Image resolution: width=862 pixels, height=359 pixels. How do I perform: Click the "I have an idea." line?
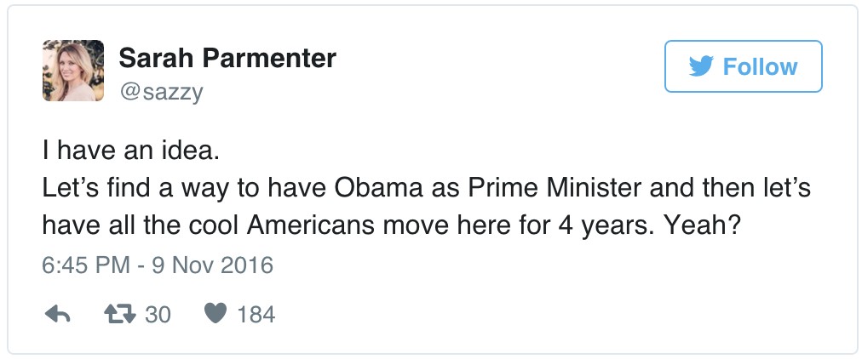(x=130, y=154)
